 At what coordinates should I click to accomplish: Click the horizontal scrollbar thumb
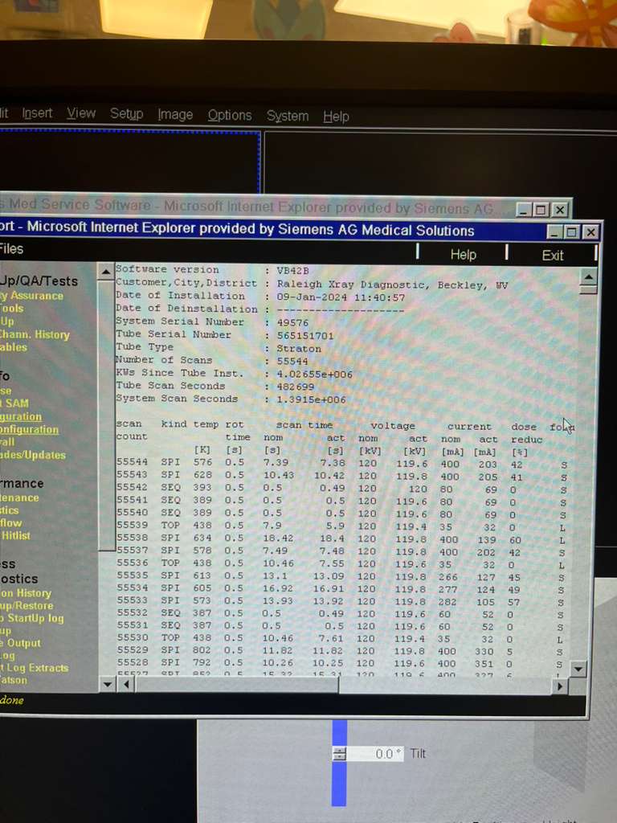(x=236, y=685)
